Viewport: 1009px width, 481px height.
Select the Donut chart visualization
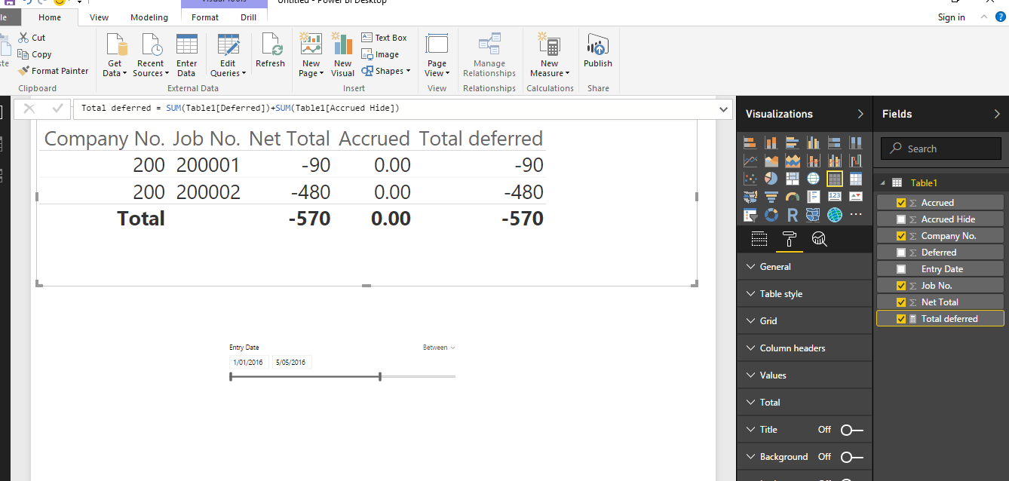pos(771,215)
